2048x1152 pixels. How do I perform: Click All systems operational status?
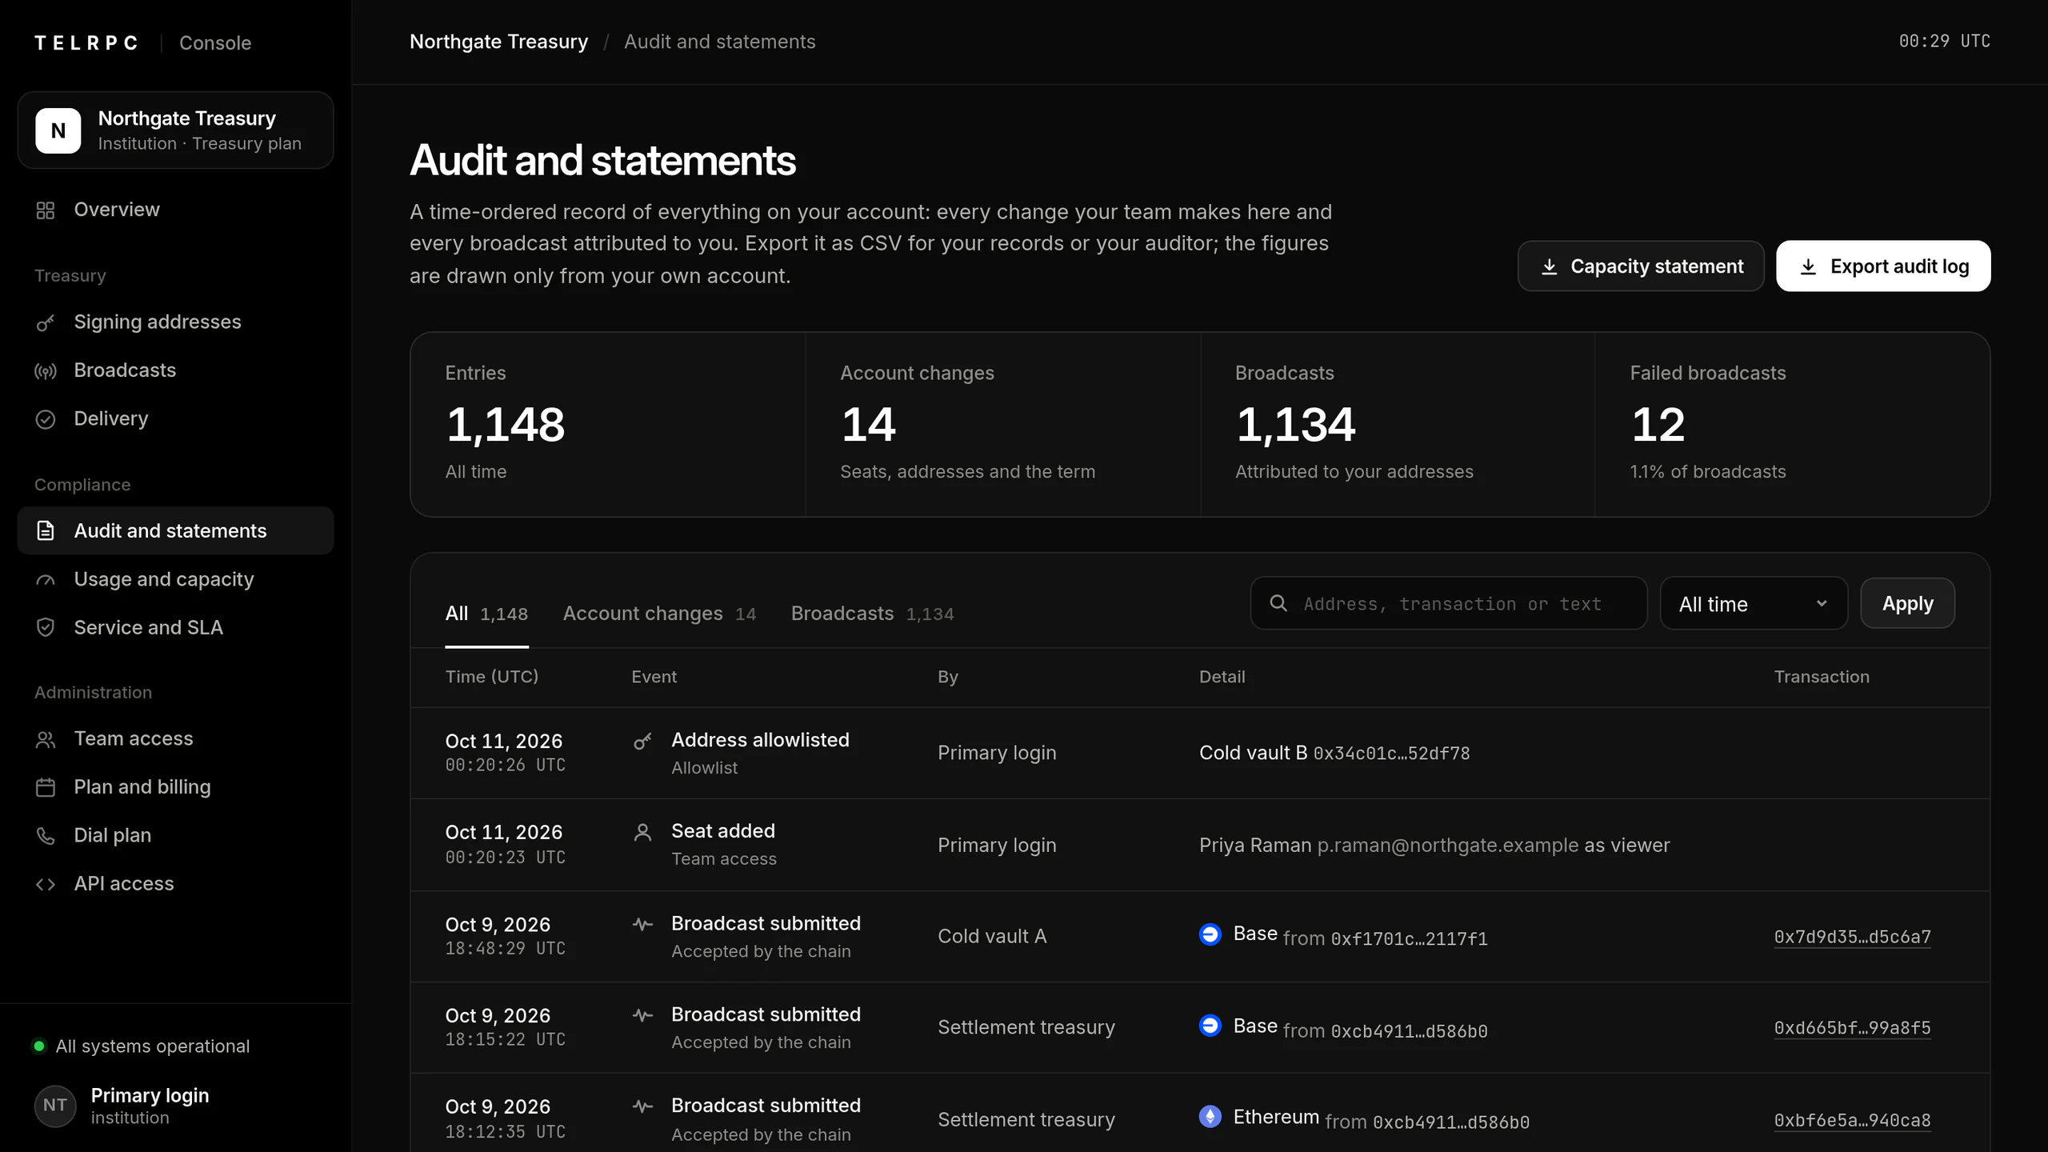pos(142,1046)
